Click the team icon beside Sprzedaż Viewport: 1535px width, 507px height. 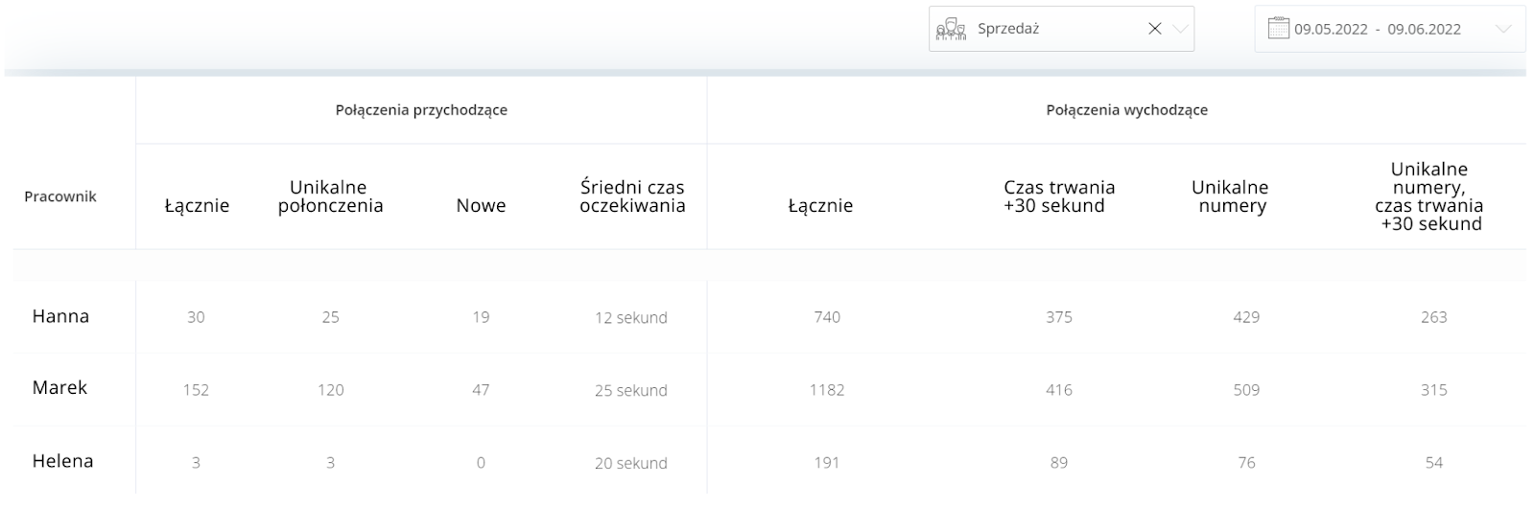(x=950, y=30)
